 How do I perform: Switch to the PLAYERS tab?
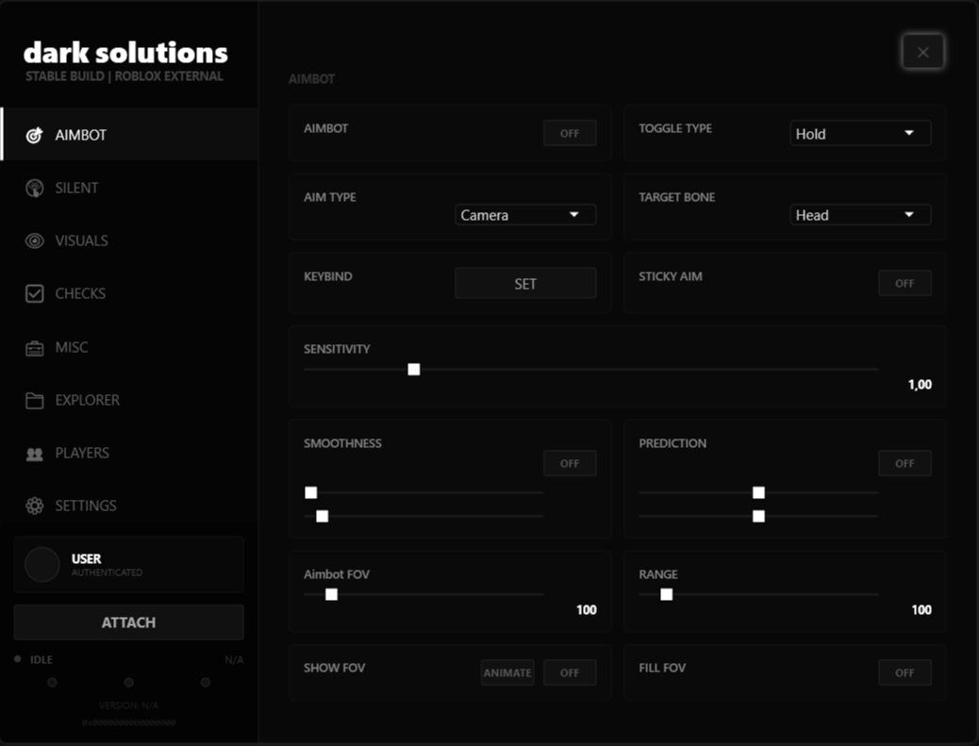(81, 453)
